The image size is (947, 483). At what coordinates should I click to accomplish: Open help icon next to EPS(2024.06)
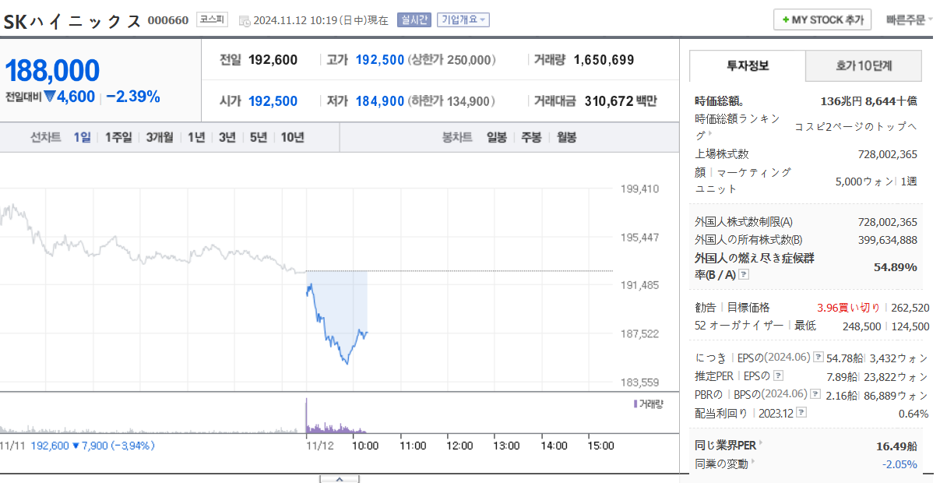(818, 358)
